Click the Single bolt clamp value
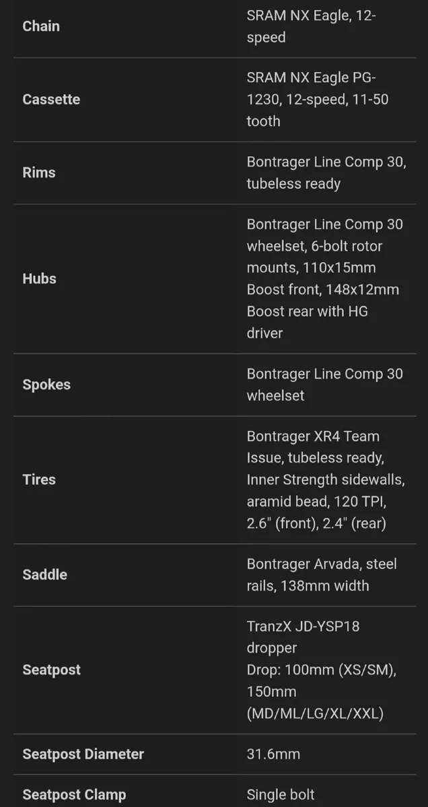The height and width of the screenshot is (807, 428). point(281,795)
